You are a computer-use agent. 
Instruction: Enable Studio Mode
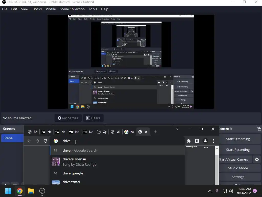(238, 168)
